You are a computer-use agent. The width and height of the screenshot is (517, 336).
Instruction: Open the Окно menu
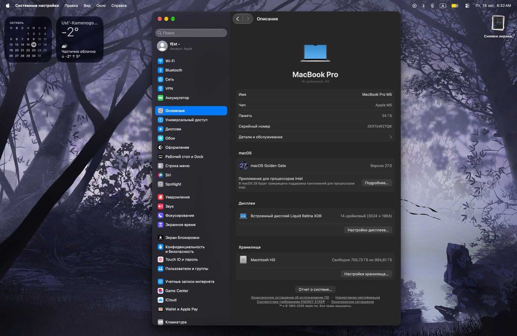[101, 6]
